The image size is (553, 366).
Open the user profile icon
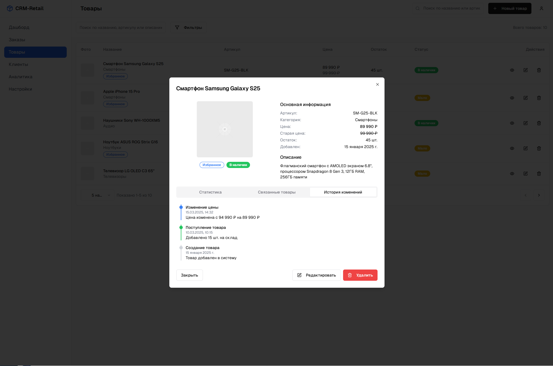[x=541, y=8]
